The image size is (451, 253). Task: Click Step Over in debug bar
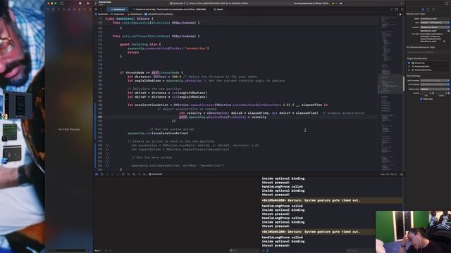[113, 174]
